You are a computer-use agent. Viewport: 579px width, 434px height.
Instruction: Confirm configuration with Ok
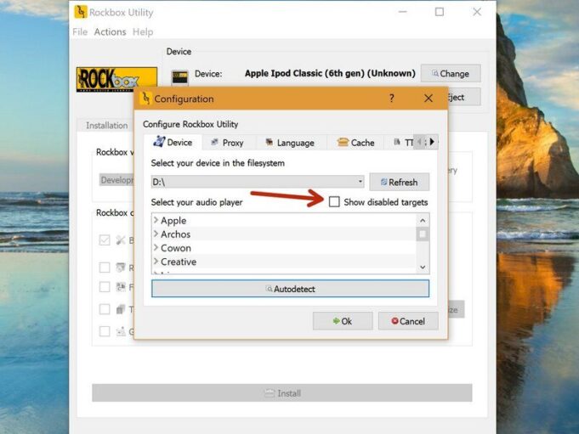pos(343,321)
